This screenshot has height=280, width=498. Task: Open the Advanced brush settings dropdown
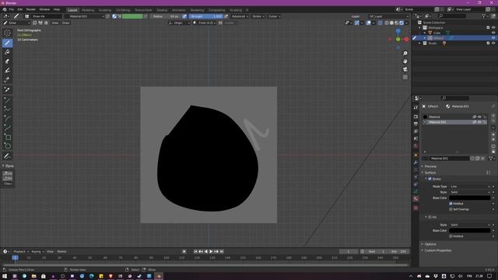click(x=240, y=16)
